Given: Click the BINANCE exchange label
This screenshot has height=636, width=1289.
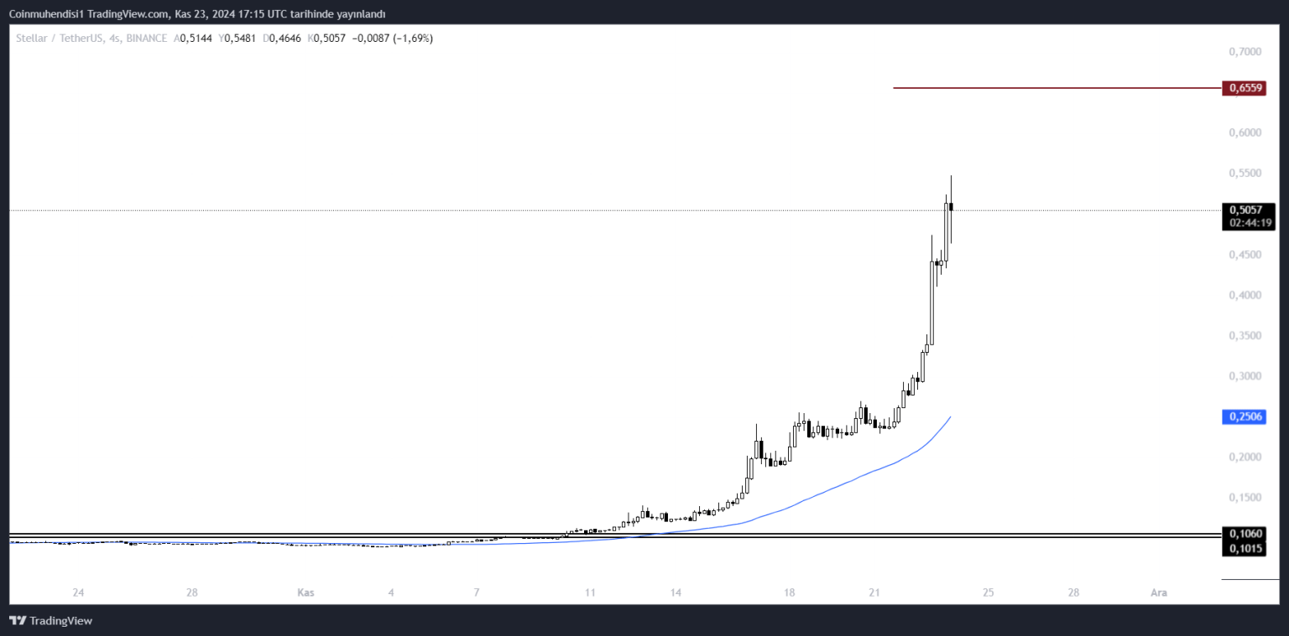Looking at the screenshot, I should (x=145, y=39).
